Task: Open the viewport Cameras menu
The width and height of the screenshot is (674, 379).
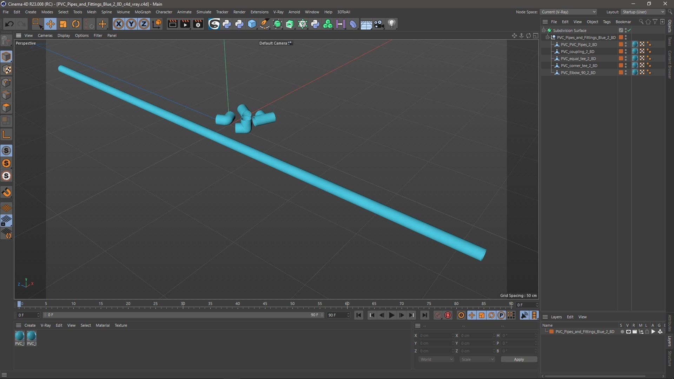Action: point(45,35)
